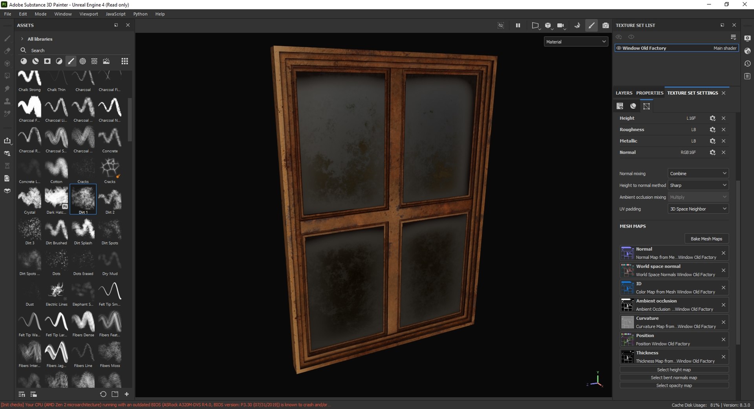Click Select height map button
The image size is (754, 409).
(x=674, y=370)
